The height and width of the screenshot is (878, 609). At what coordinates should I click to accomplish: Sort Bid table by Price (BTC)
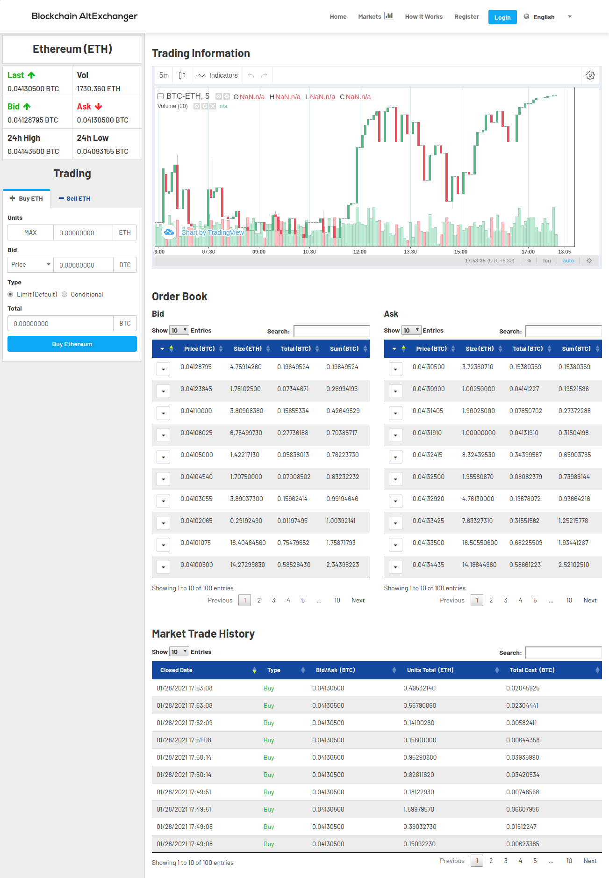tap(201, 349)
